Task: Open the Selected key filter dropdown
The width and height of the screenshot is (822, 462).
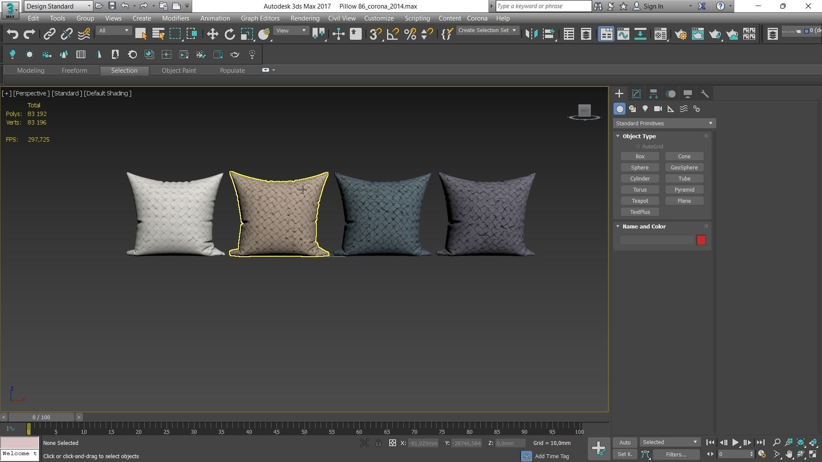Action: (x=670, y=442)
